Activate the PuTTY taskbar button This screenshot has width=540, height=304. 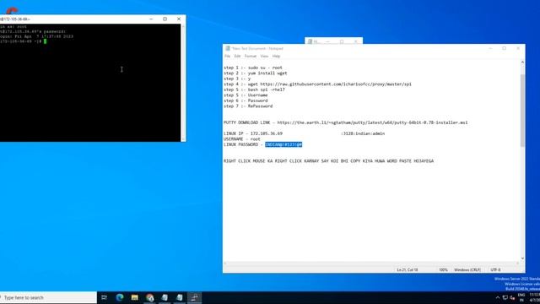click(194, 297)
